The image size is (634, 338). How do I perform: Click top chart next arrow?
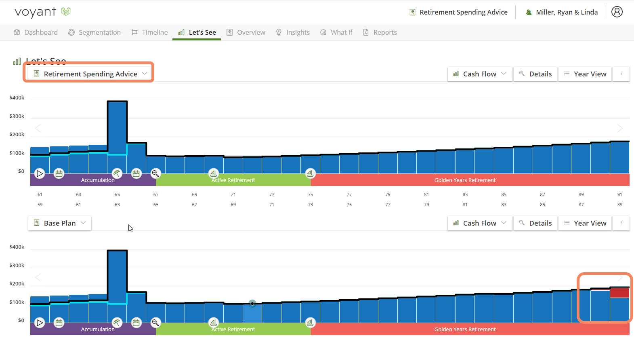click(x=620, y=128)
